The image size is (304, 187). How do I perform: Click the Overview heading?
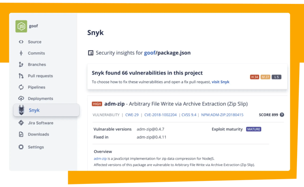coord(103,151)
